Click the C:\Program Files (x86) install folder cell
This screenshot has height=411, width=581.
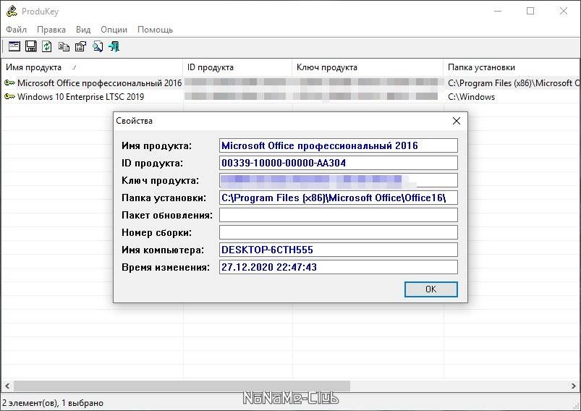pos(514,83)
